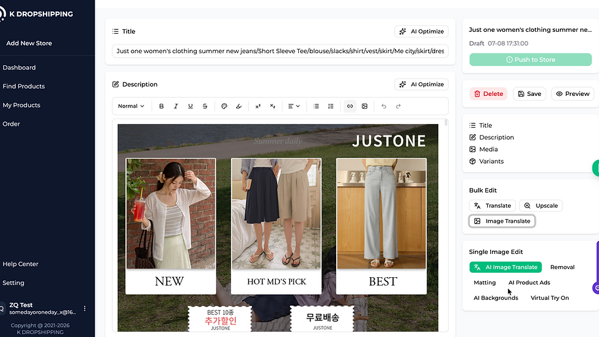599x337 pixels.
Task: Click the bulk Translate button
Action: [x=493, y=206]
